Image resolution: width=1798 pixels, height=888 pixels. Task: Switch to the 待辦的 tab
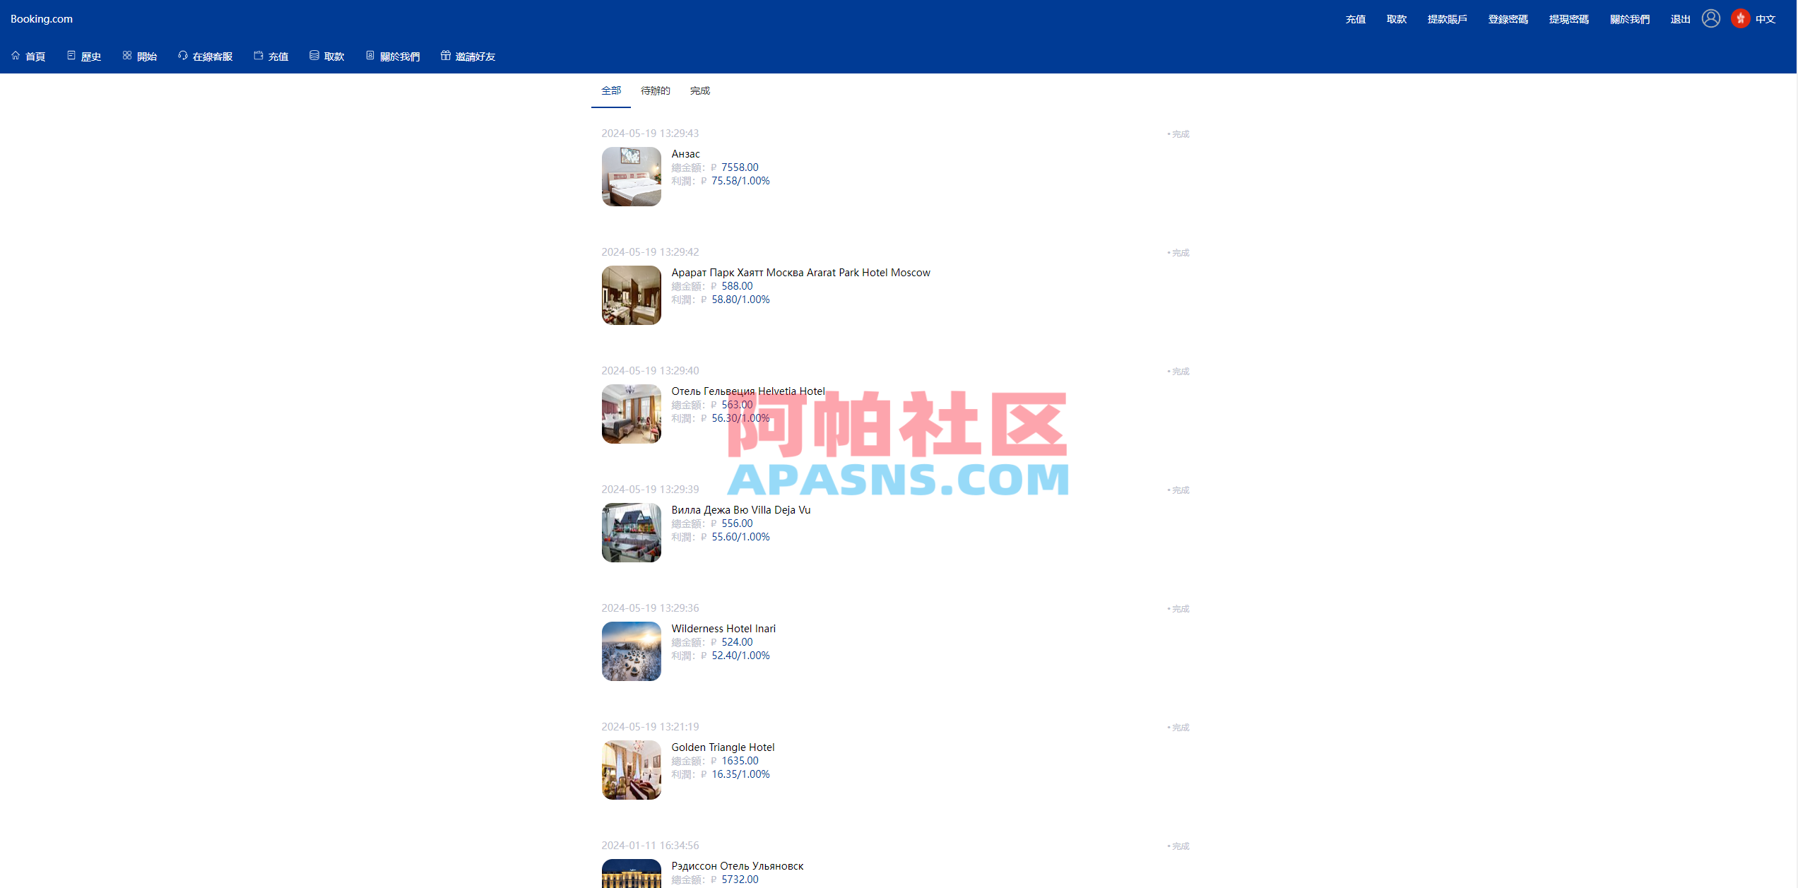(655, 90)
